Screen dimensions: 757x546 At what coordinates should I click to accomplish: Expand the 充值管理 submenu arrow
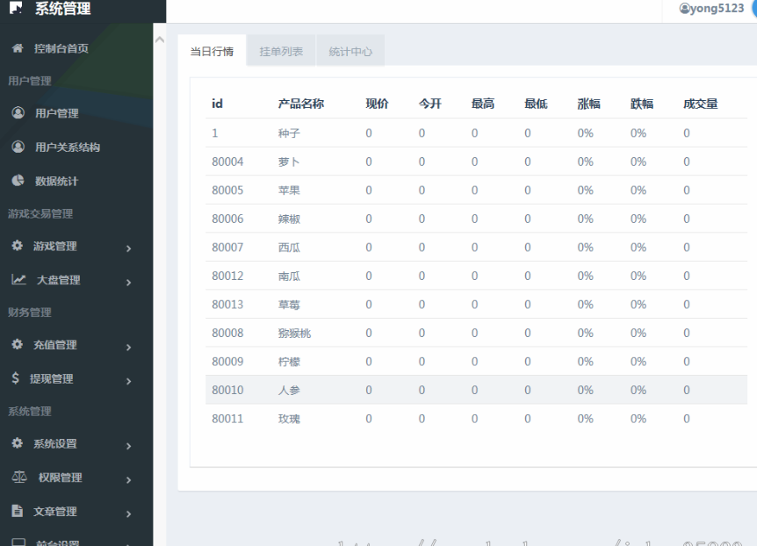[128, 348]
